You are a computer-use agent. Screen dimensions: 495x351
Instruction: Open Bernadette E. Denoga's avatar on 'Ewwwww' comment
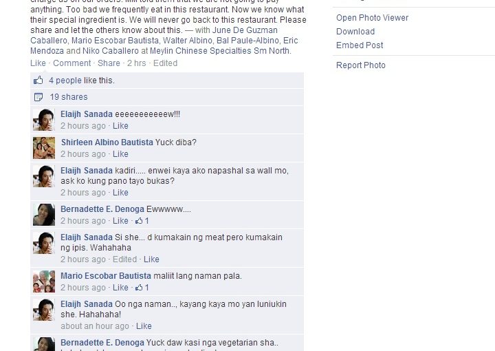pos(44,215)
